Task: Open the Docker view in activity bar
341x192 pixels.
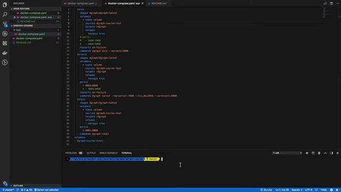Action: [x=5, y=53]
